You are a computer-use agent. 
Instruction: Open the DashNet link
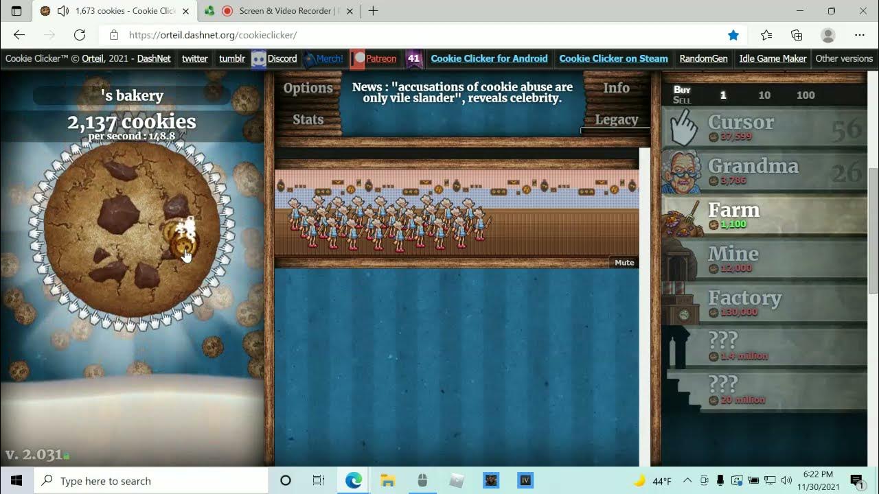tap(154, 58)
